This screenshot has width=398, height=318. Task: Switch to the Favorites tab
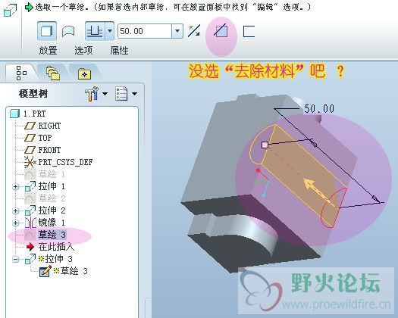tap(84, 73)
